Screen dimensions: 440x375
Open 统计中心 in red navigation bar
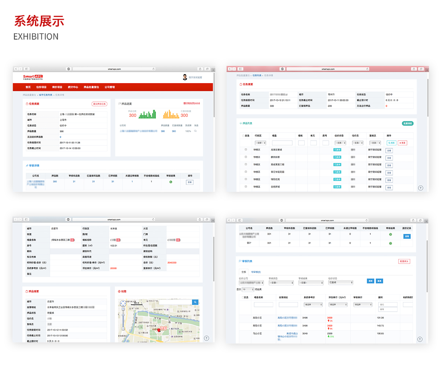pyautogui.click(x=73, y=87)
